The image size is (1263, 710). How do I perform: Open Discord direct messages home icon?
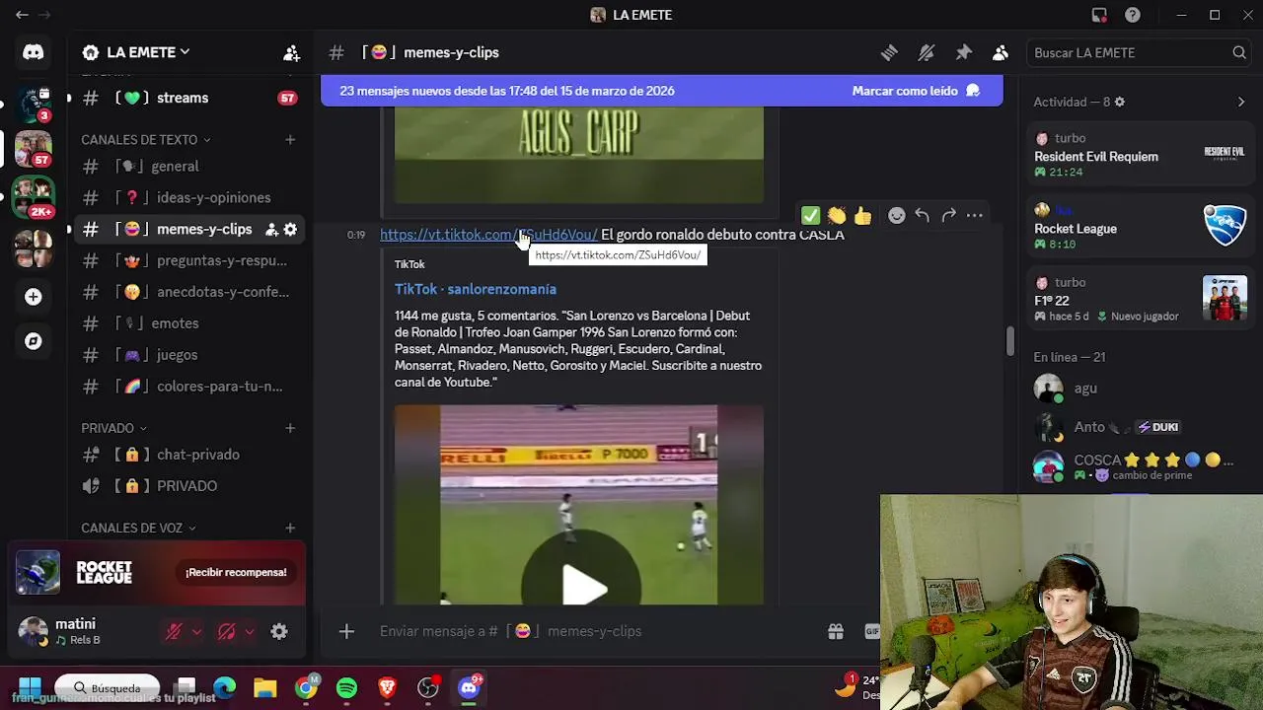34,52
